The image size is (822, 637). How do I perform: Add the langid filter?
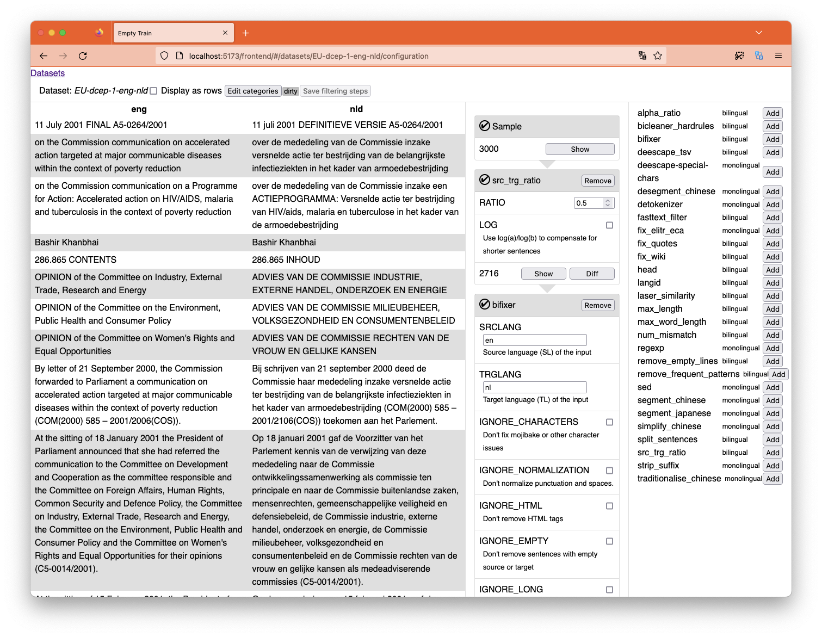tap(772, 283)
